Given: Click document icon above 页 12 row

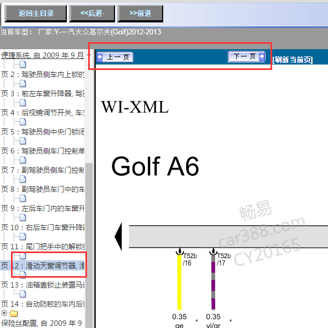Looking at the screenshot, I should coord(23,256).
